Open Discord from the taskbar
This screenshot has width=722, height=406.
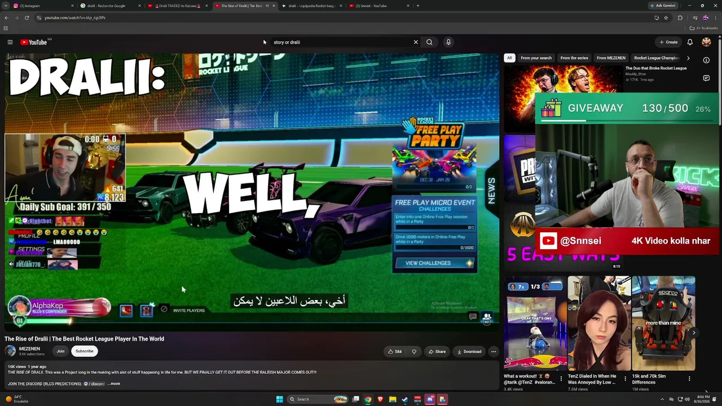430,399
